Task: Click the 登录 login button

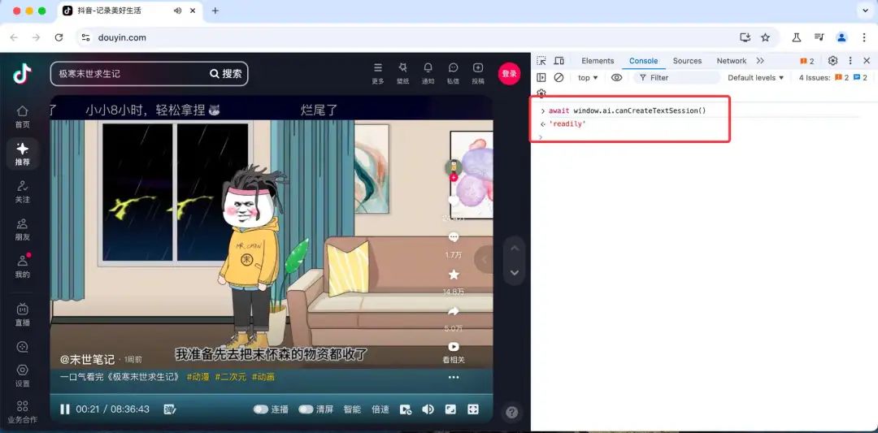Action: 509,74
